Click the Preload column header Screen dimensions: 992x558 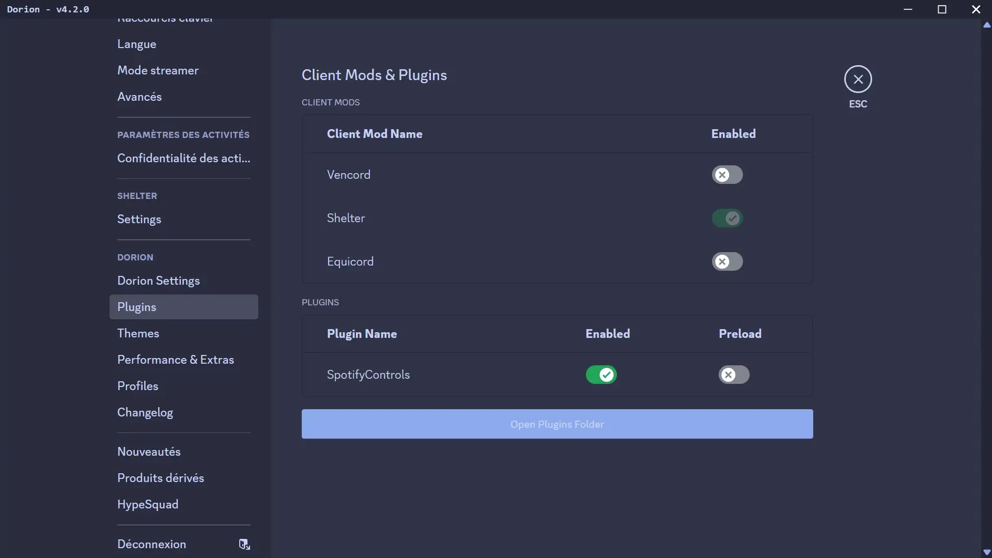click(x=740, y=334)
